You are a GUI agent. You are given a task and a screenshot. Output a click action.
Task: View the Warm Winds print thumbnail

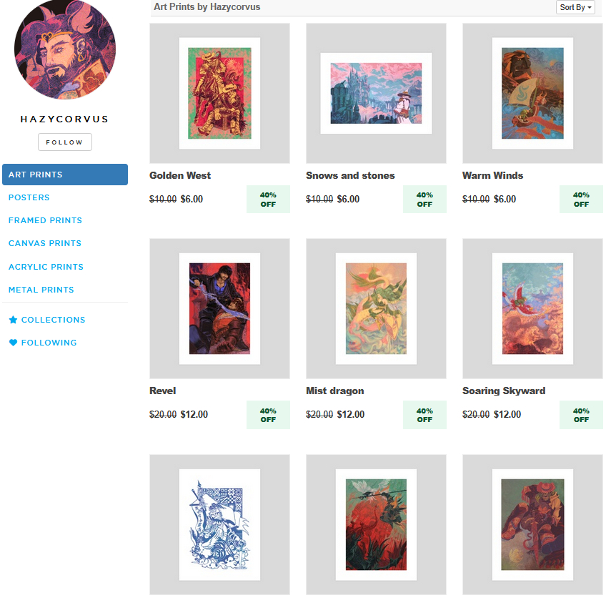coord(532,93)
